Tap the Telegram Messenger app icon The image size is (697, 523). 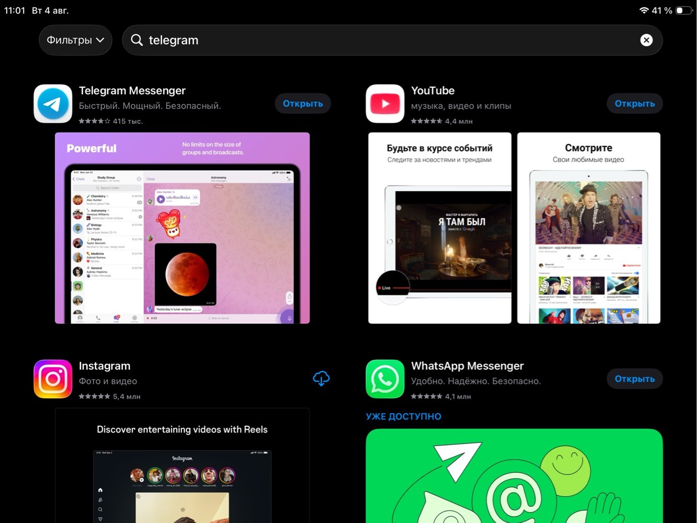pos(53,104)
